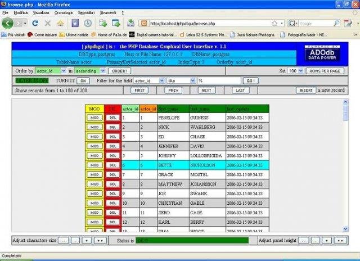Open the back/forward history dropdown arrow
This screenshot has width=360, height=261.
25,23
